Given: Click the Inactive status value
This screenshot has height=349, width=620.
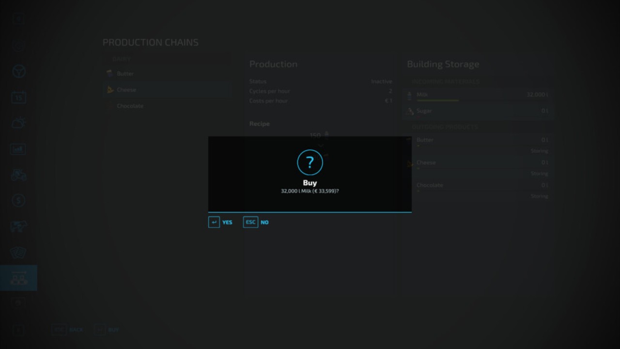Looking at the screenshot, I should point(382,81).
